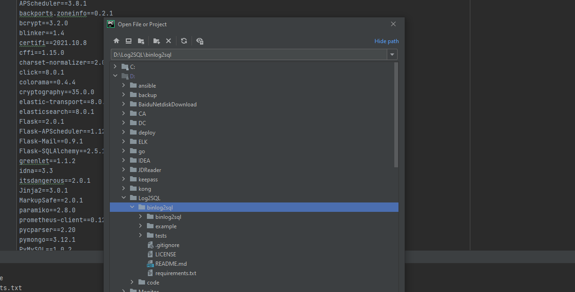The width and height of the screenshot is (575, 292).
Task: Click the elasticsearch==8.0.1 line in editor
Action: 57,112
